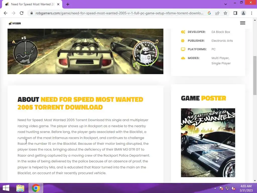Select the Need for Speed Most Wanted tab
Viewport: 257px width, 193px height.
click(32, 4)
